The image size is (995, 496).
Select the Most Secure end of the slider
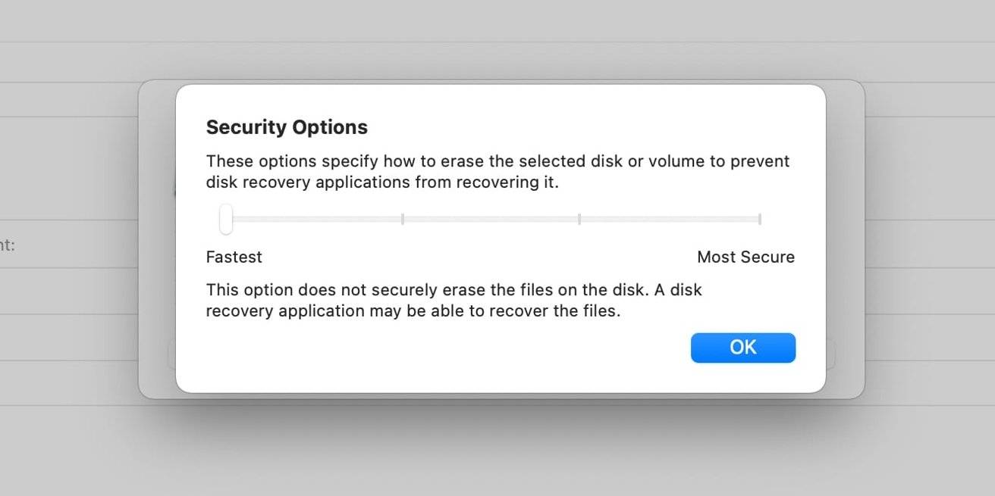760,219
